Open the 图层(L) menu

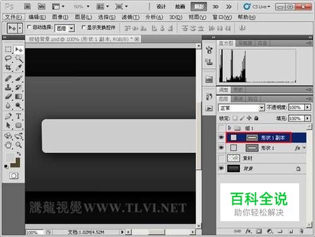tap(83, 17)
